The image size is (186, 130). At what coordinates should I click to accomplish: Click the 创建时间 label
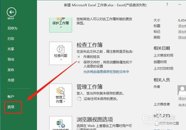(x=160, y=62)
